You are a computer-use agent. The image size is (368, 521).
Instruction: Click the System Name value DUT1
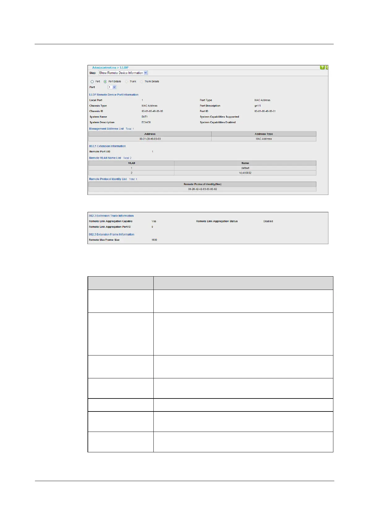click(x=144, y=117)
